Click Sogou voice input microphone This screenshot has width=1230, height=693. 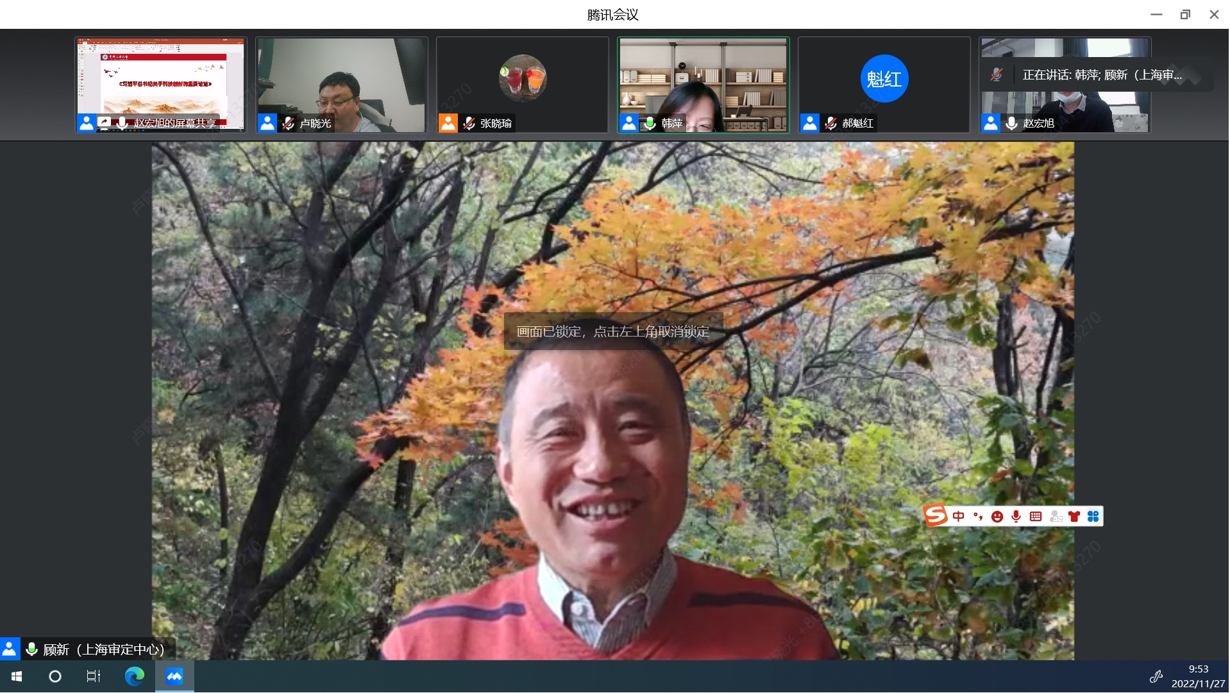pyautogui.click(x=1016, y=517)
